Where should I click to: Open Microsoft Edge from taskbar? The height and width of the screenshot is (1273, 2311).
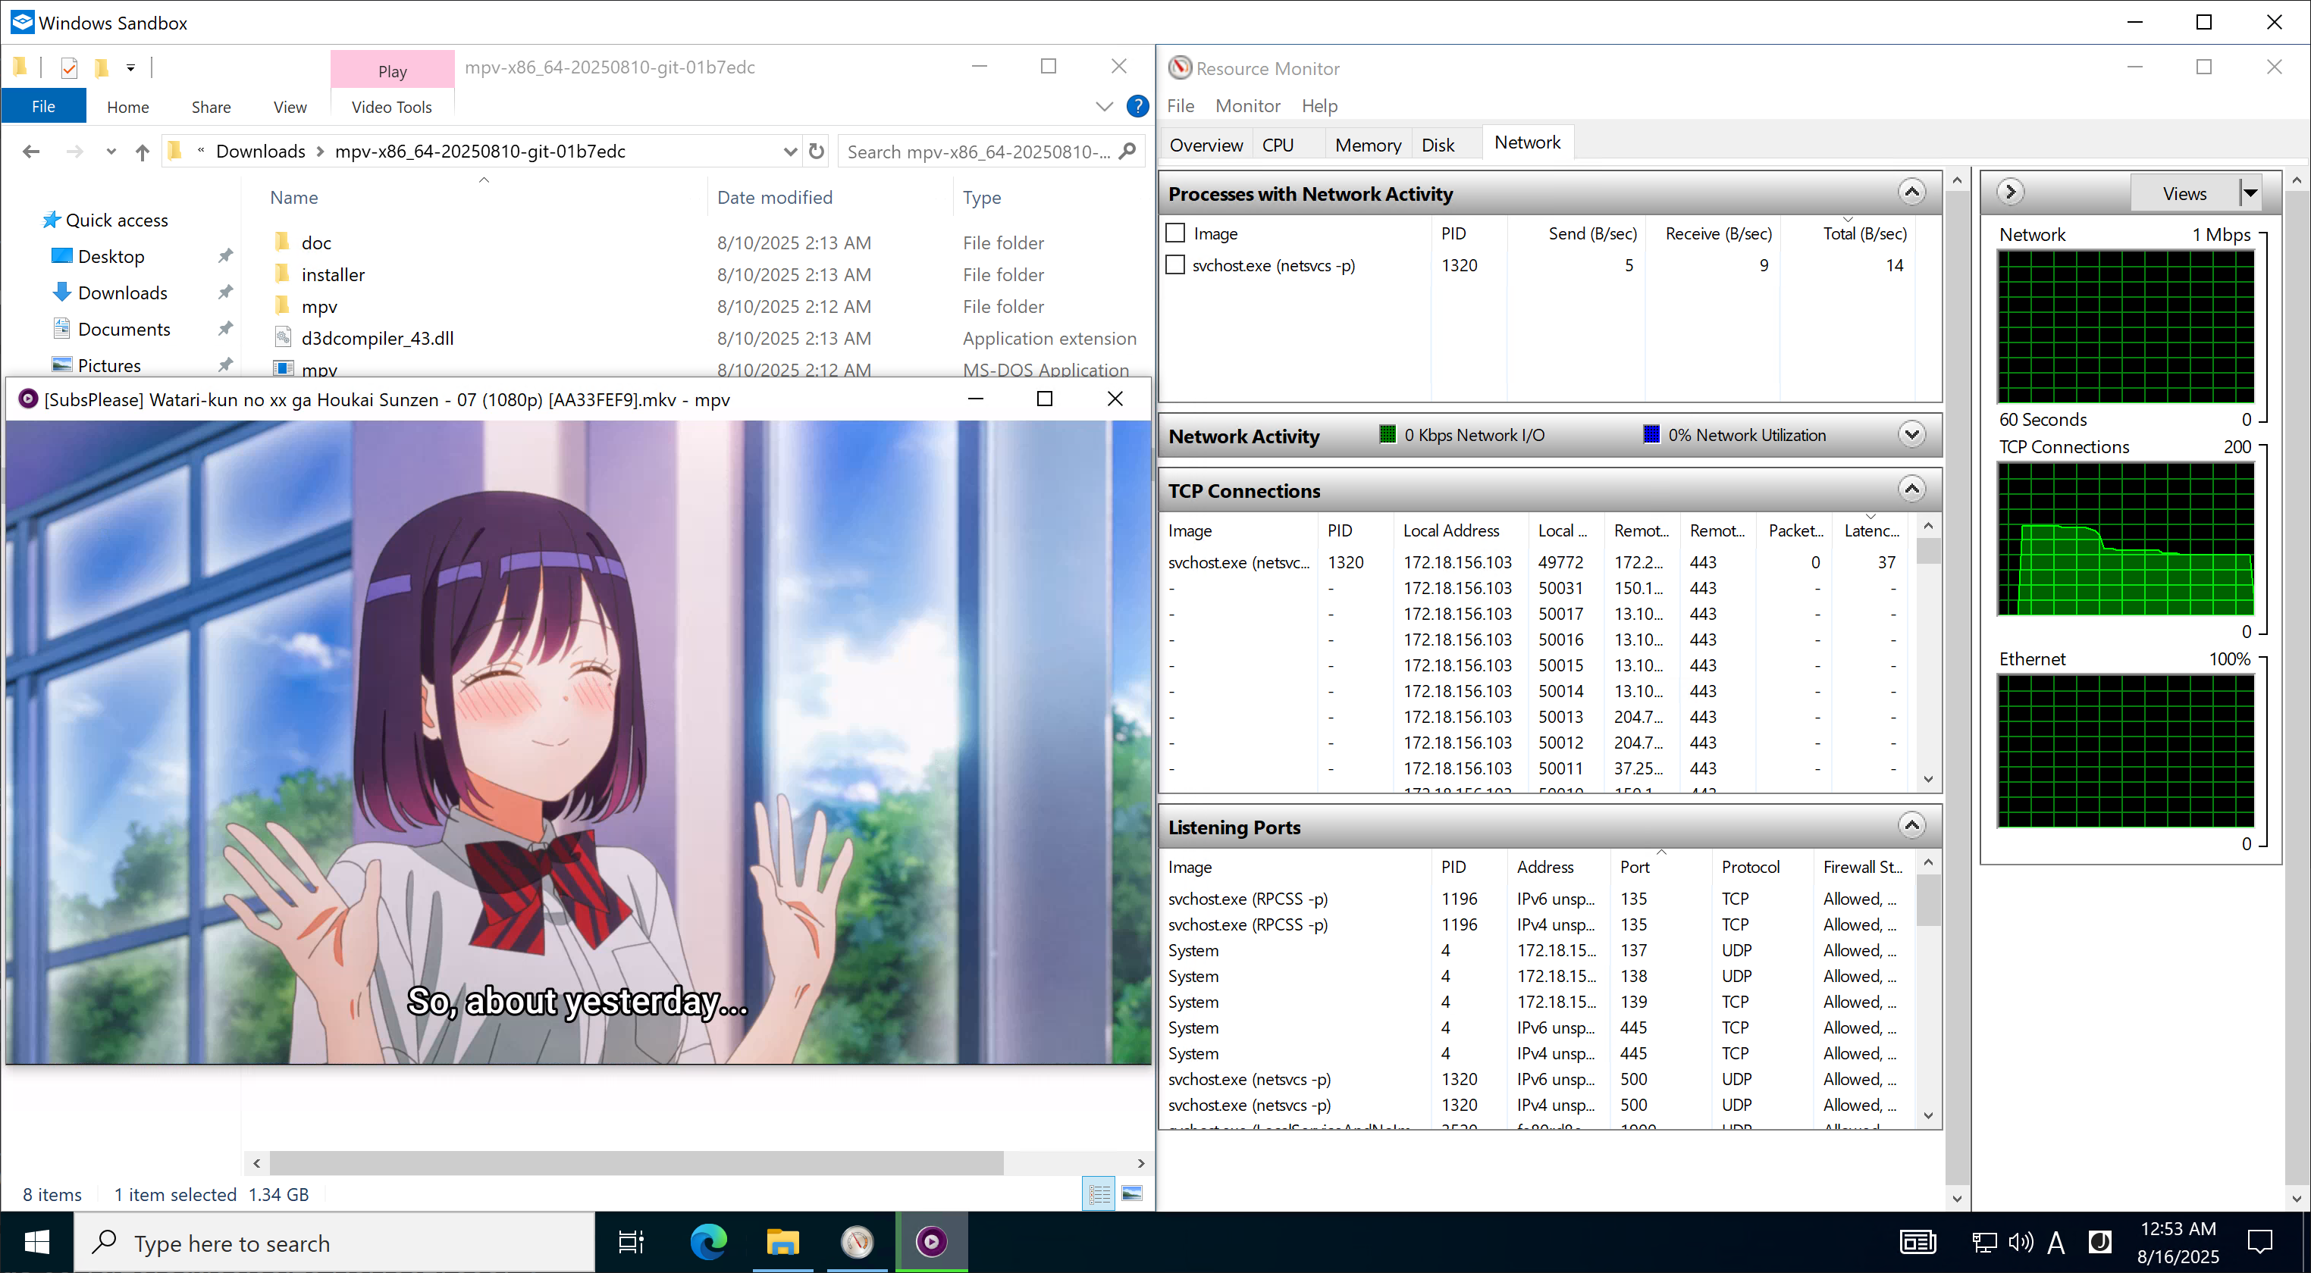tap(708, 1243)
